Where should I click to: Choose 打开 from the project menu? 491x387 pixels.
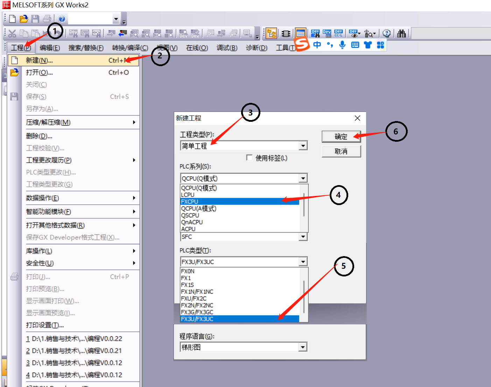click(73, 72)
